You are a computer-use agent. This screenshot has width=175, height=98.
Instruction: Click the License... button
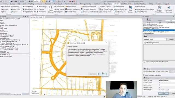click(92, 74)
